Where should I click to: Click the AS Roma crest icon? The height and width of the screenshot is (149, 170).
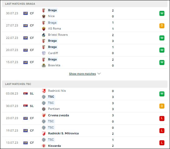pos(44,29)
